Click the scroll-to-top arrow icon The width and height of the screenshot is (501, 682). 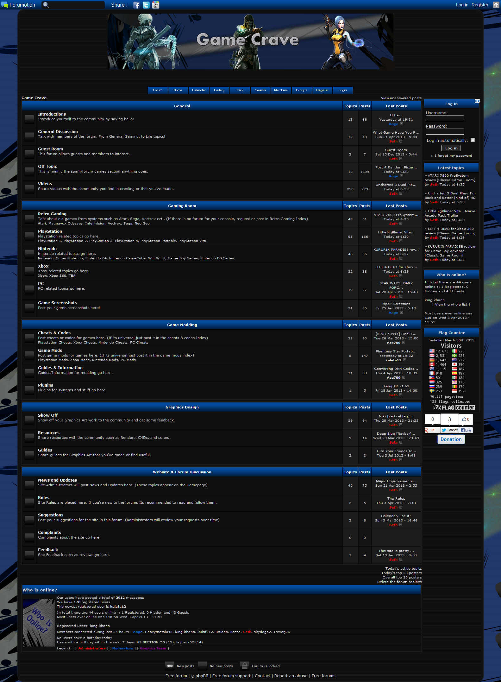coord(496,5)
